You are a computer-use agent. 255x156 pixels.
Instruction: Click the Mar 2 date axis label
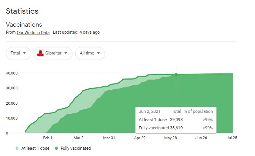coord(79,138)
